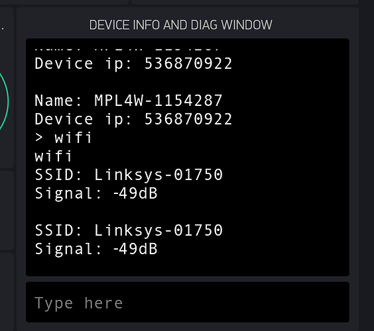Click the DEVICE INFO AND DIAG WINDOW title

pos(180,25)
